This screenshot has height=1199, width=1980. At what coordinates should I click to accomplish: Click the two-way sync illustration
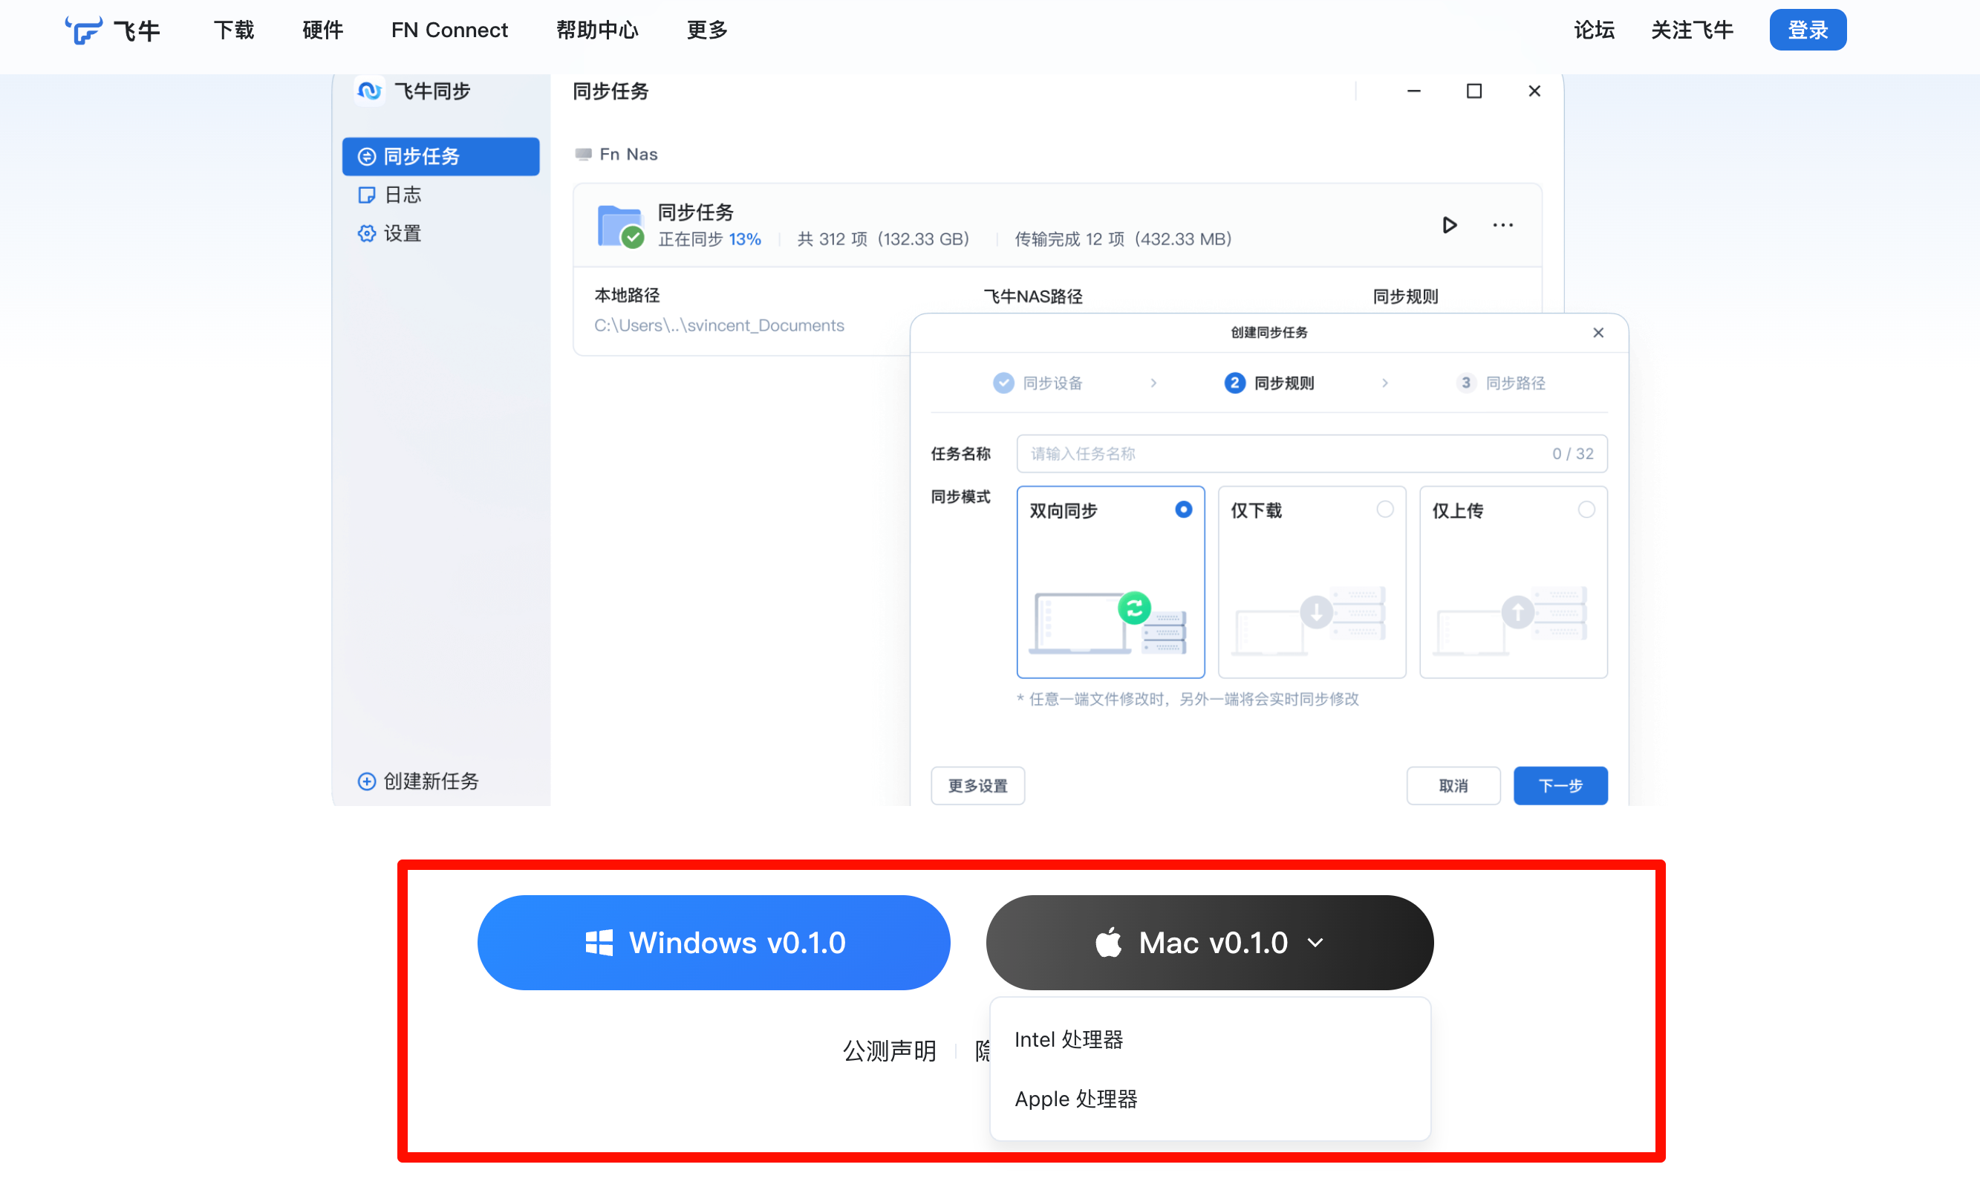tap(1109, 623)
